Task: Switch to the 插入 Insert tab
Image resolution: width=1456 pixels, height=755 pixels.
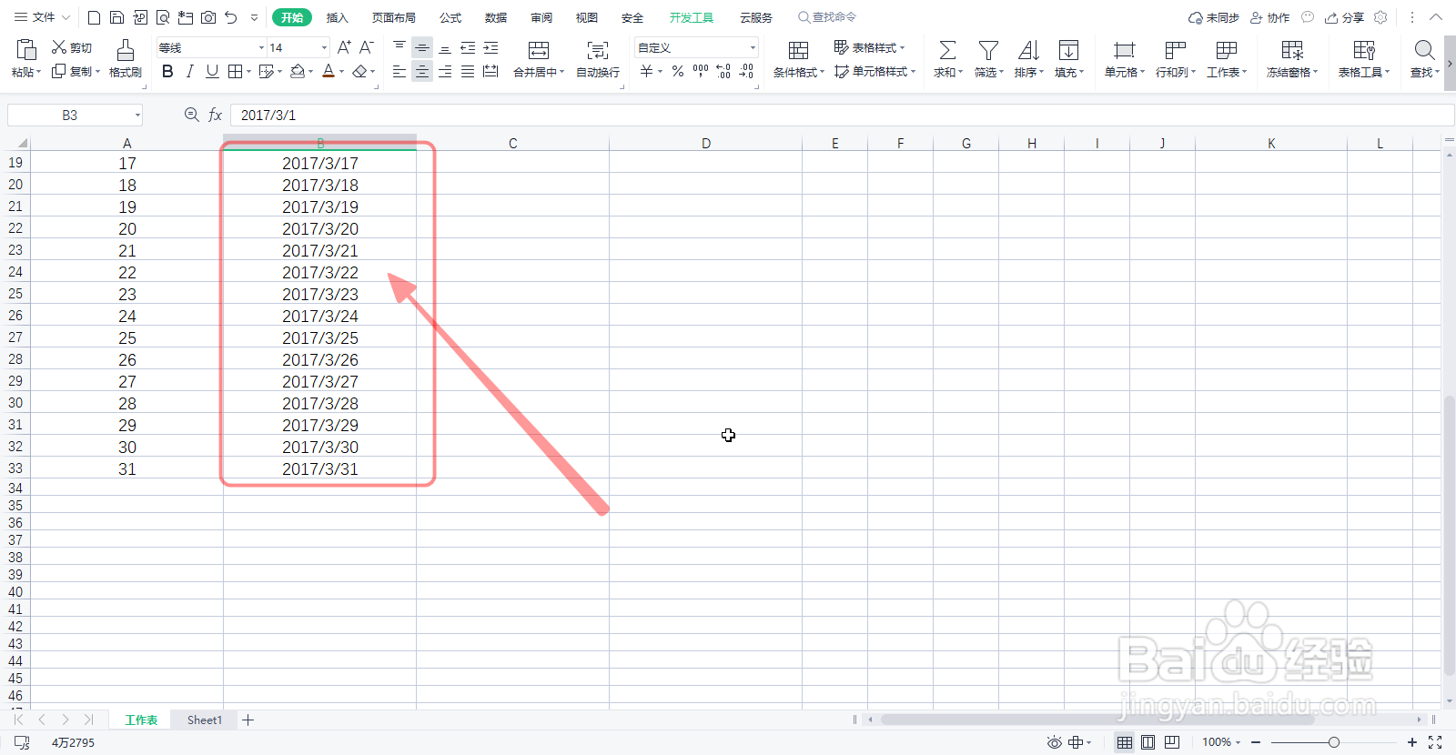Action: (x=337, y=17)
